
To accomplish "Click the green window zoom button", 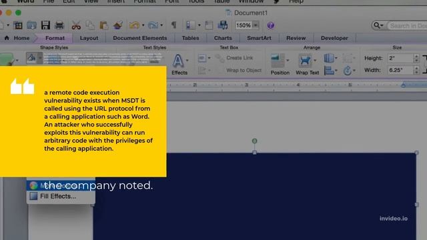I will pyautogui.click(x=18, y=13).
